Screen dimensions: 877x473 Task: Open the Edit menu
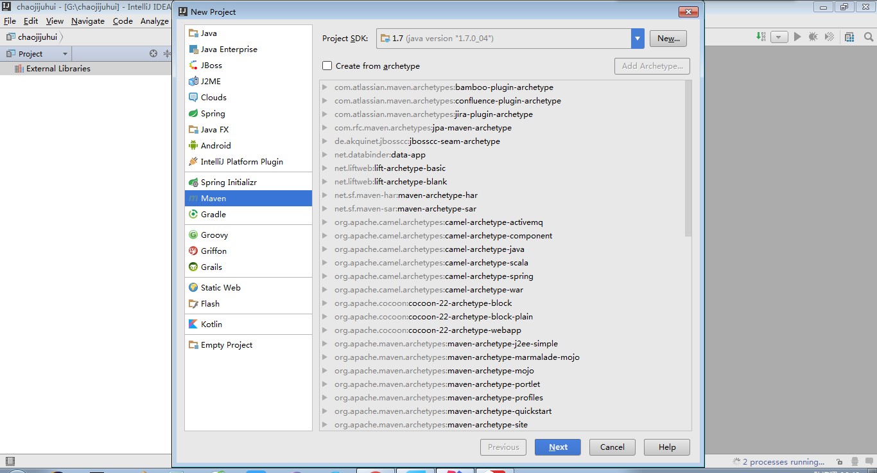tap(31, 21)
